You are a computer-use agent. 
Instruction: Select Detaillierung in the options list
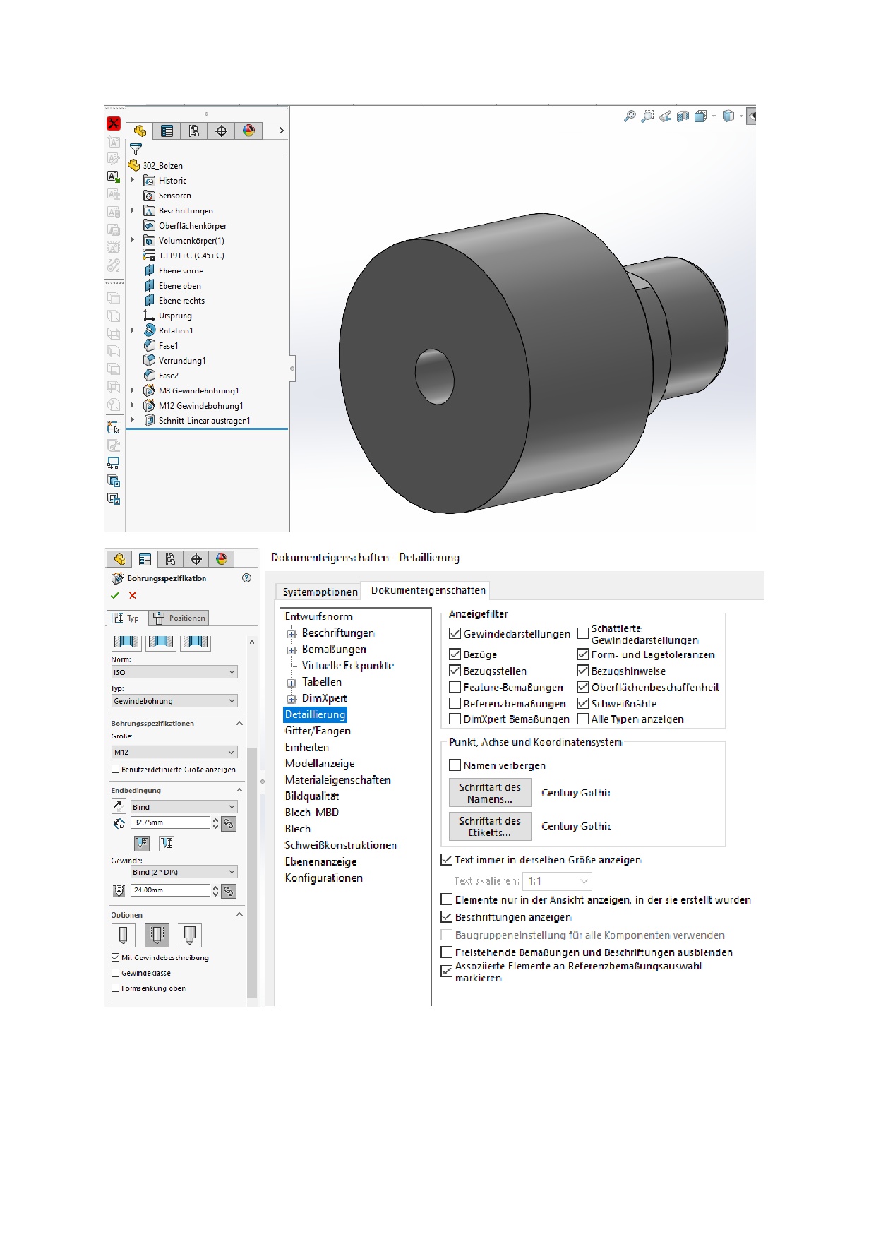pyautogui.click(x=315, y=714)
